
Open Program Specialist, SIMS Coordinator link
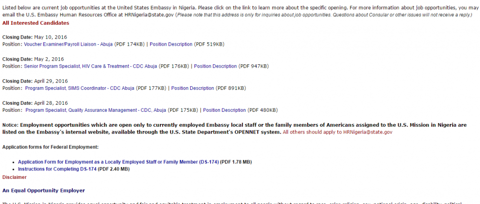click(80, 88)
